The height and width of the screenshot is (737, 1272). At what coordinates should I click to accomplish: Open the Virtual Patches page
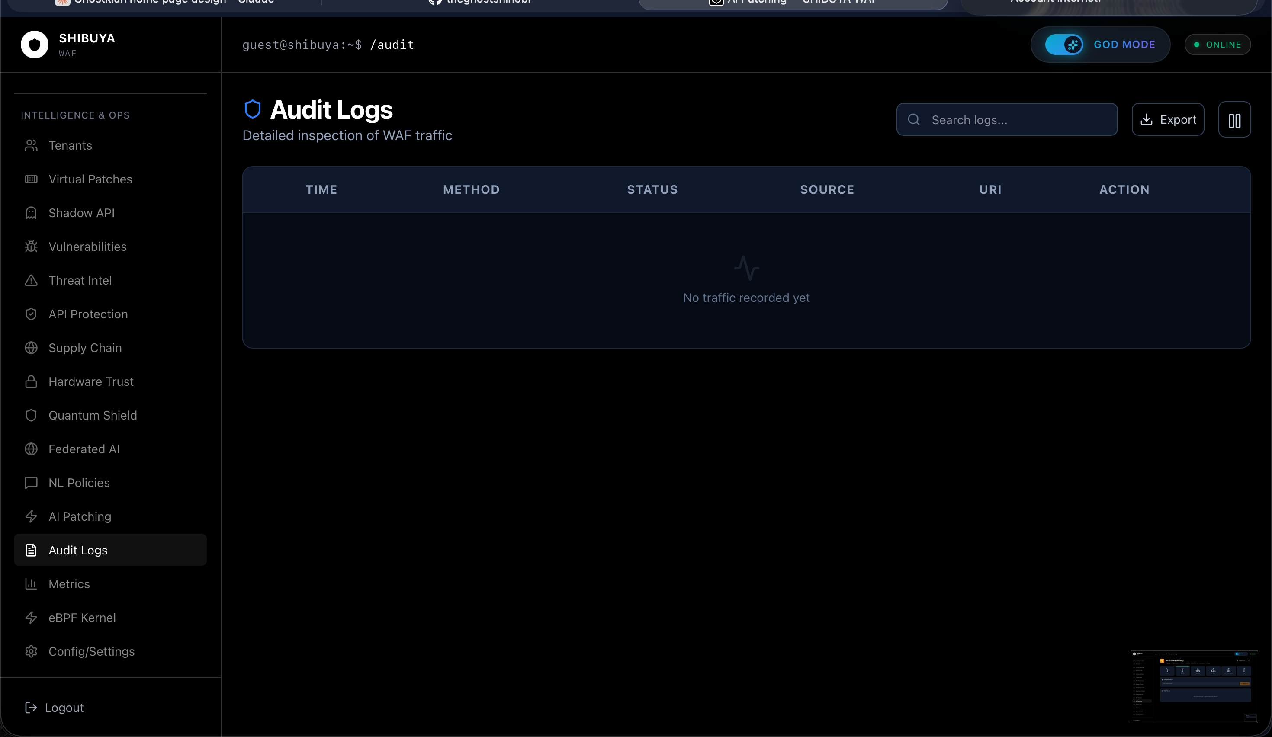(90, 179)
